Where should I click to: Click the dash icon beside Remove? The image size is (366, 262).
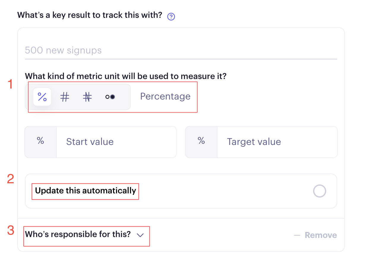pos(297,235)
